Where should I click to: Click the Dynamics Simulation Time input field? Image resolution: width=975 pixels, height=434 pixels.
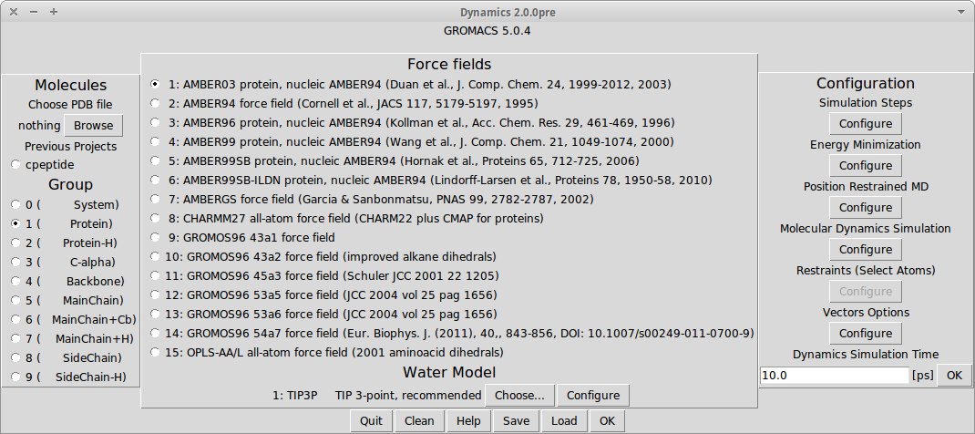tap(835, 376)
